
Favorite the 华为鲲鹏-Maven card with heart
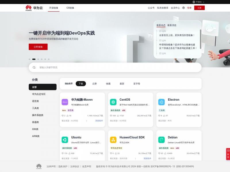point(63,116)
